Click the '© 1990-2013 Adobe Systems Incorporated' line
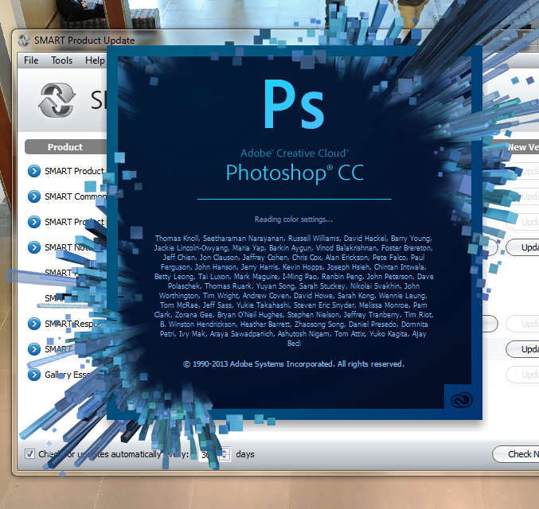539x509 pixels. tap(294, 364)
